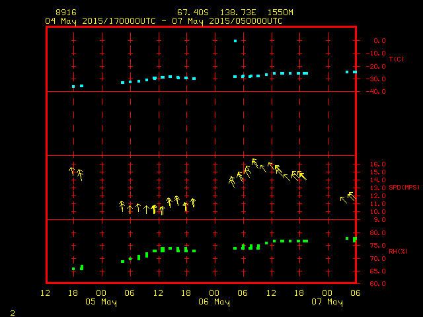Image resolution: width=423 pixels, height=317 pixels.
Task: Click the 07 May date label
Action: (328, 302)
